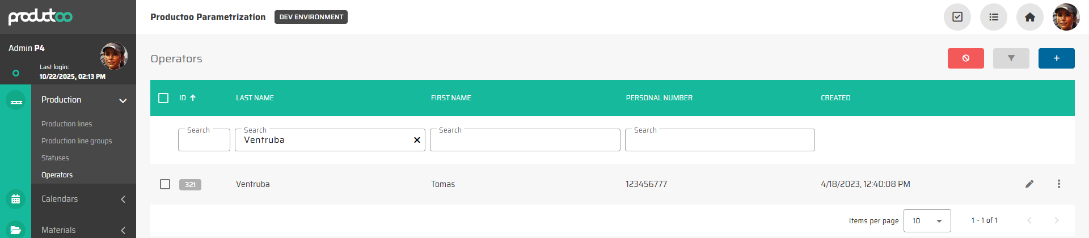Screen dimensions: 1089x238
Task: Toggle the select-all checkbox in table header
Action: [x=163, y=98]
